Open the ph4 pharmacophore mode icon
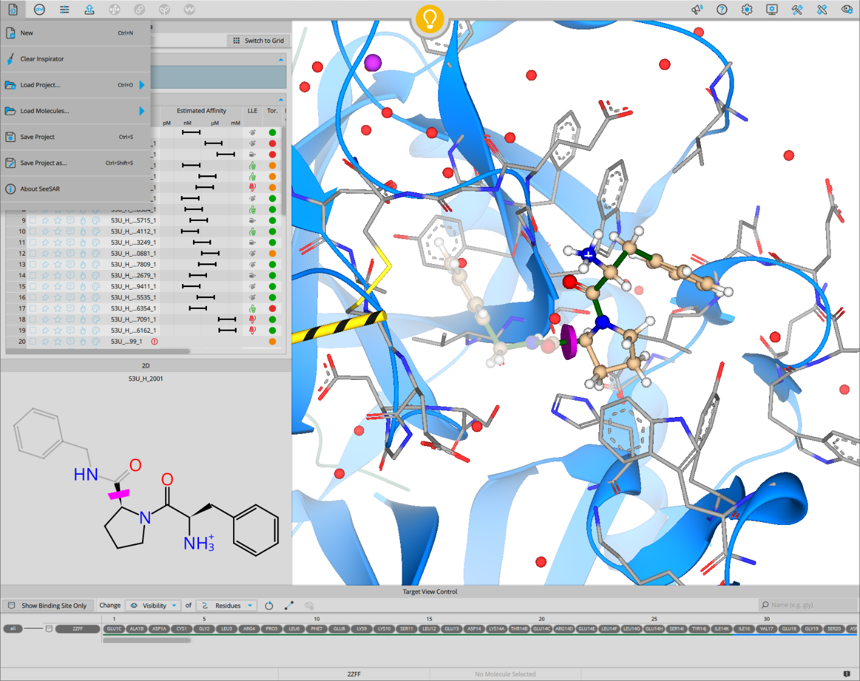 (39, 10)
